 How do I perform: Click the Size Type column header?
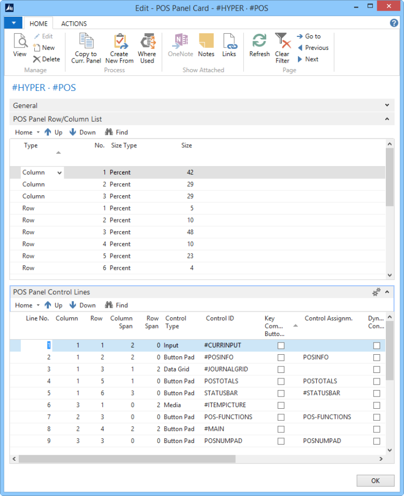pos(124,145)
